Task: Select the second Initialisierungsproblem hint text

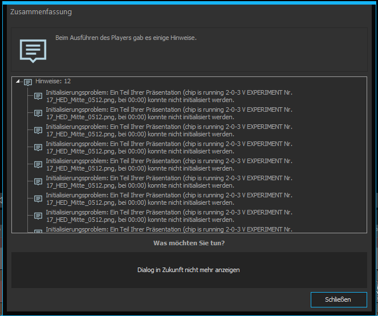Action: click(x=169, y=114)
